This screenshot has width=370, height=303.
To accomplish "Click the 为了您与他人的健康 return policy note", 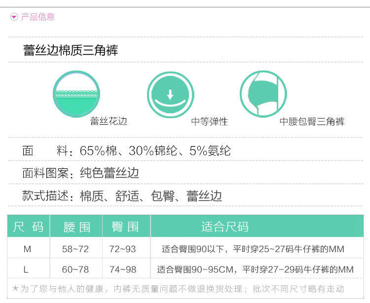I will pos(179,289).
